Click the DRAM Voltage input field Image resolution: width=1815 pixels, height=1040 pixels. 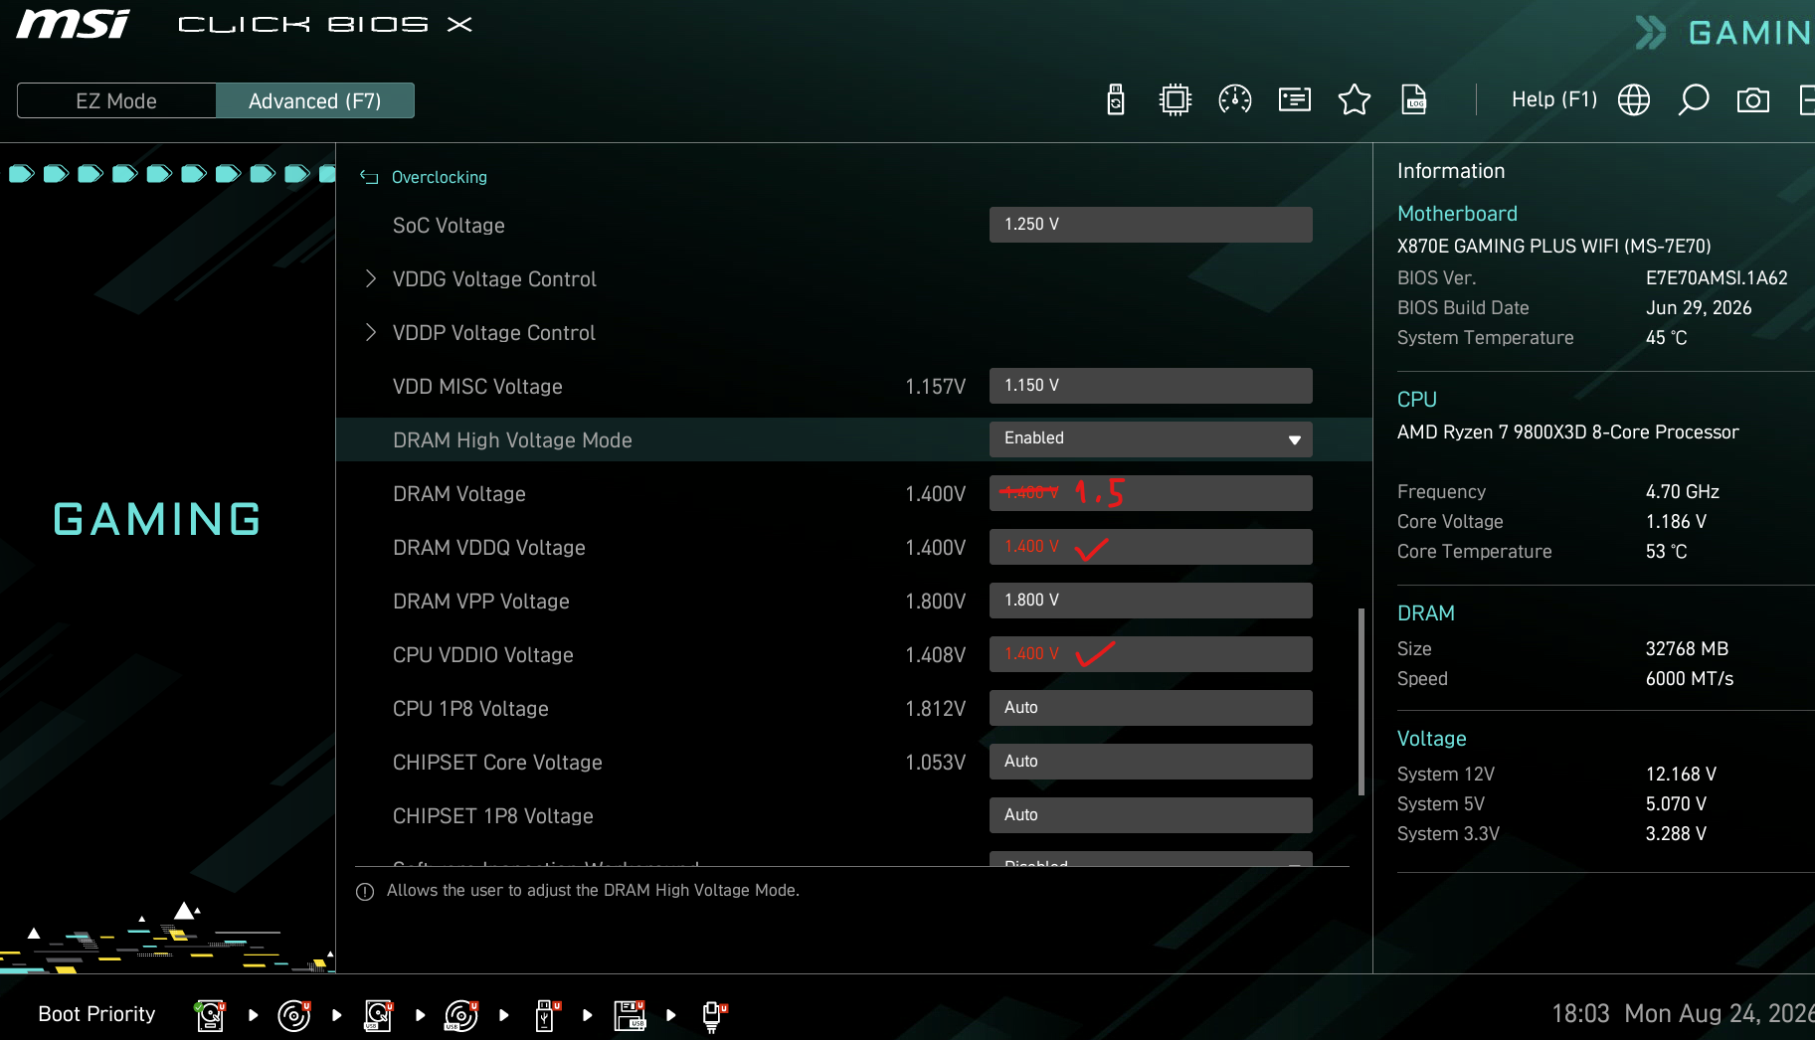click(1151, 493)
